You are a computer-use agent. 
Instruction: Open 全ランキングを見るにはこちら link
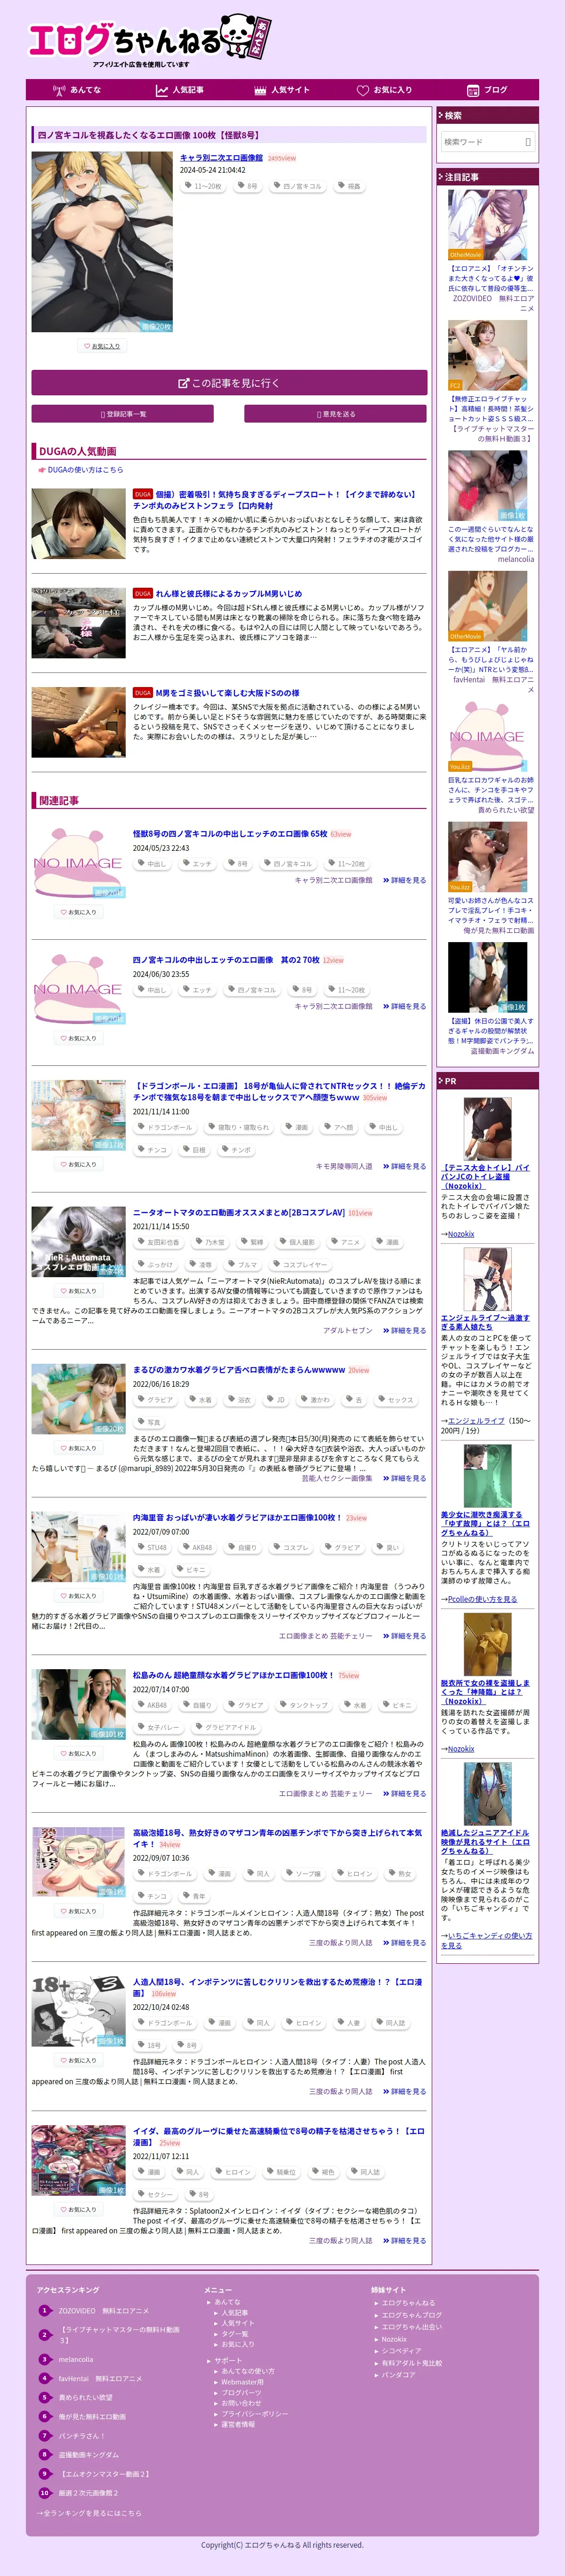(x=89, y=2513)
